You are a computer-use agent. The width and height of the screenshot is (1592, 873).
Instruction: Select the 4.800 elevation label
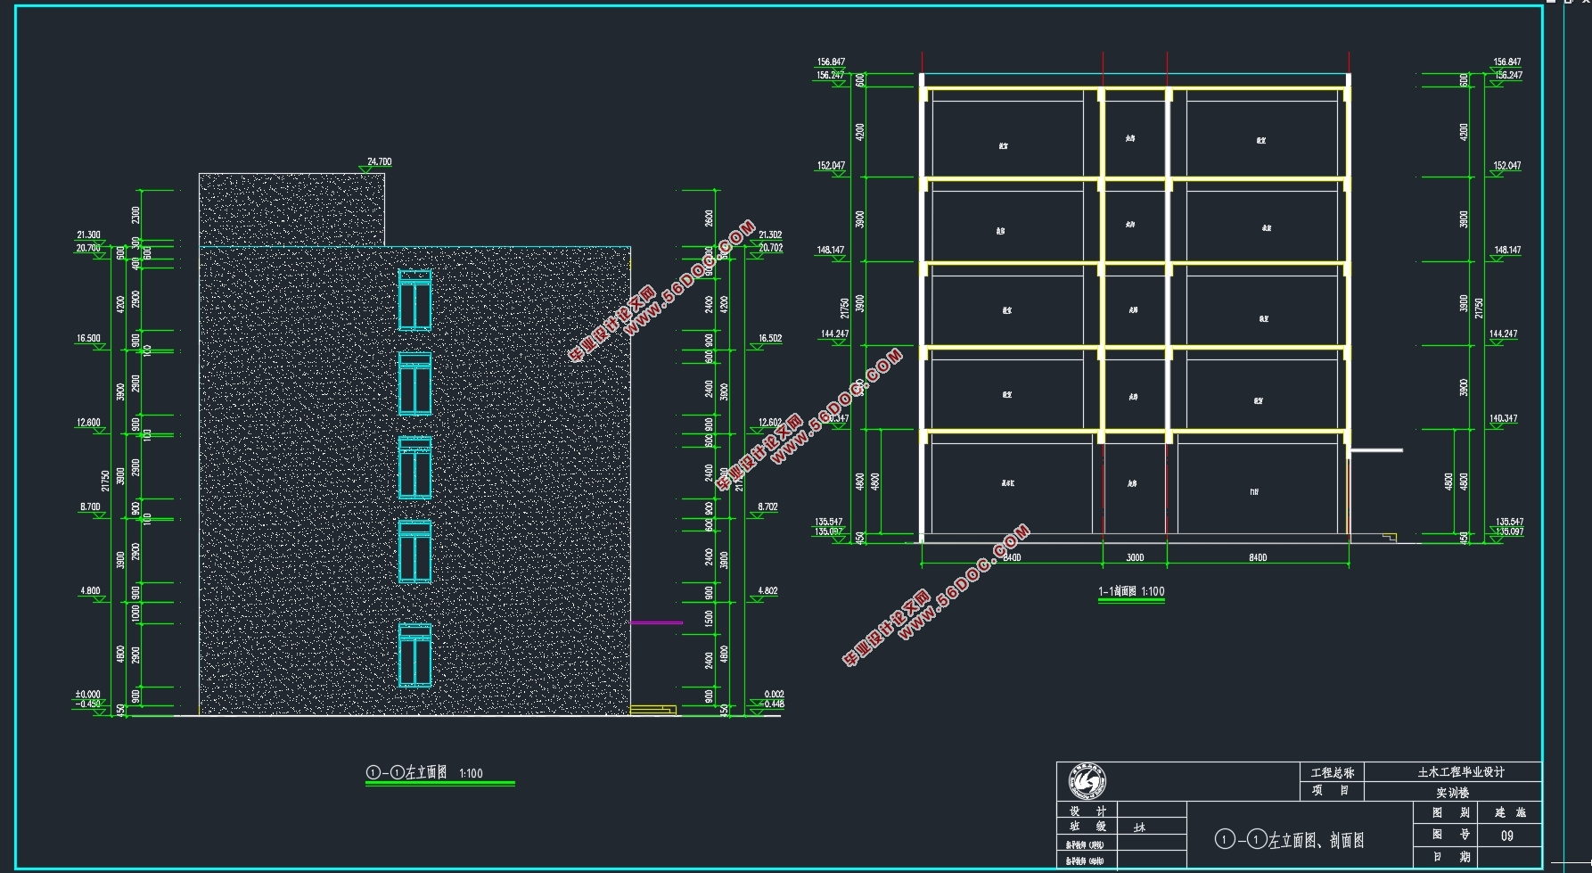(x=90, y=590)
